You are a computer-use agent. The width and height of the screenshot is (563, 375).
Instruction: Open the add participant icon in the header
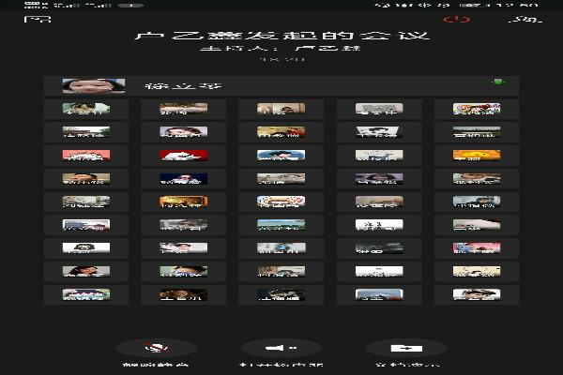[529, 19]
